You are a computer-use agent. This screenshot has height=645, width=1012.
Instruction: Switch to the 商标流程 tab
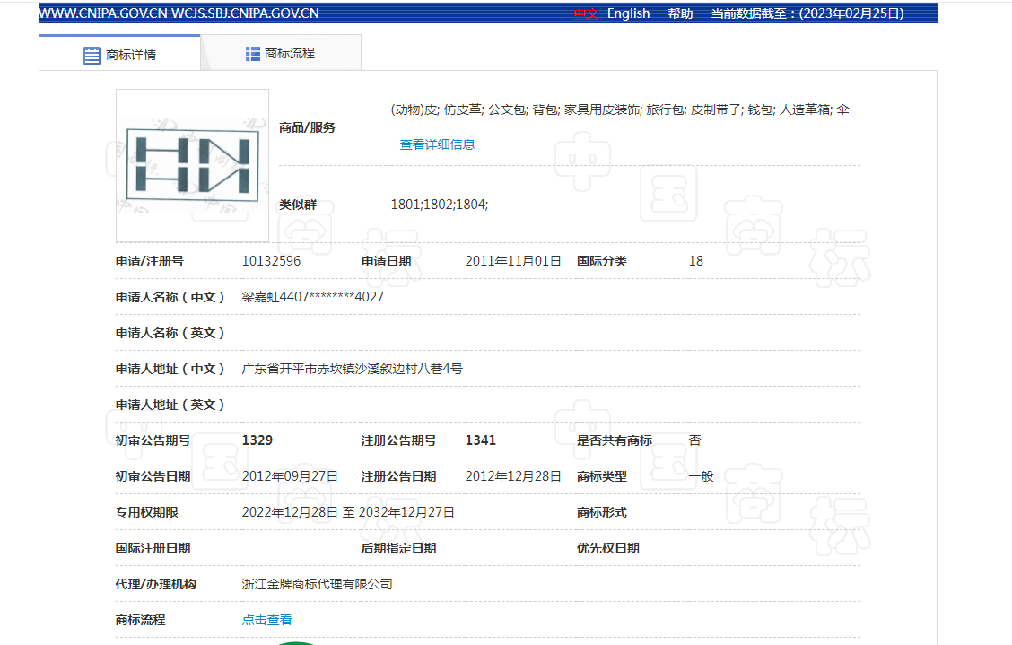click(x=281, y=53)
